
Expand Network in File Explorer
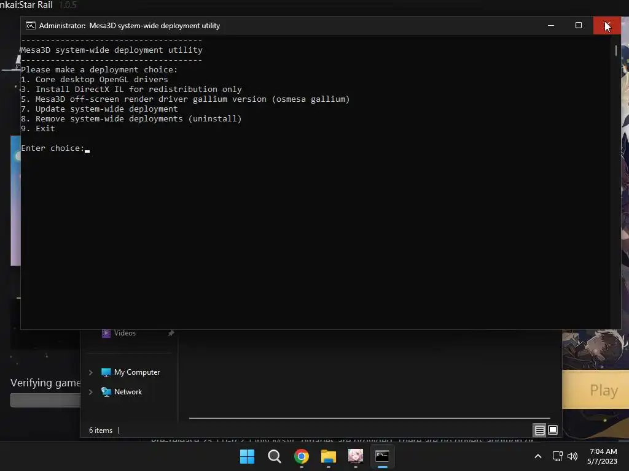point(91,392)
